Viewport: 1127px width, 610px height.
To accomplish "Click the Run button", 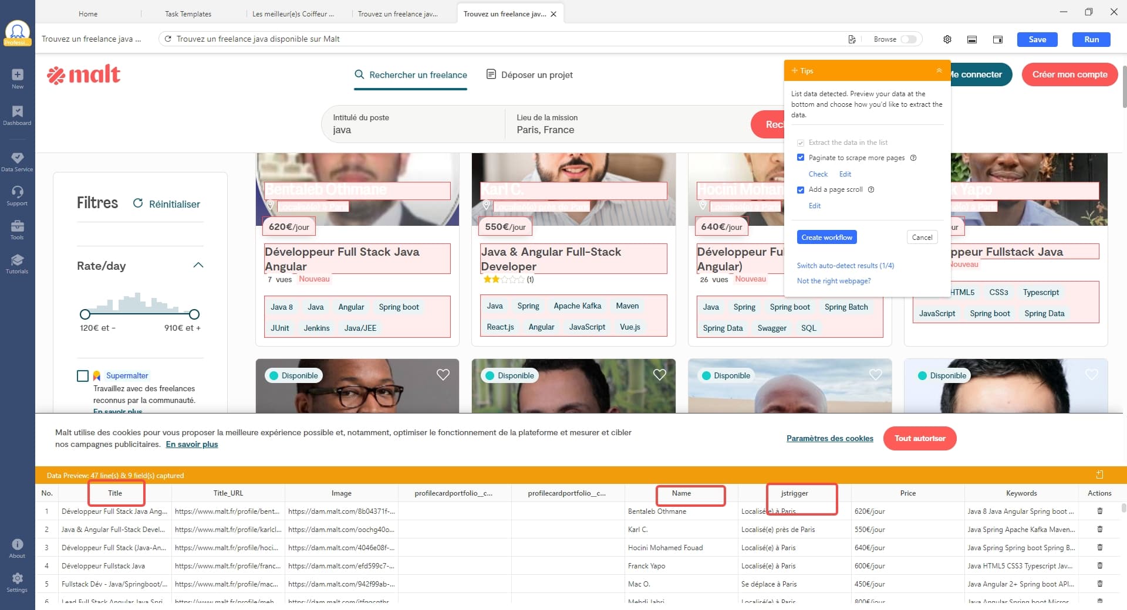I will (x=1091, y=39).
